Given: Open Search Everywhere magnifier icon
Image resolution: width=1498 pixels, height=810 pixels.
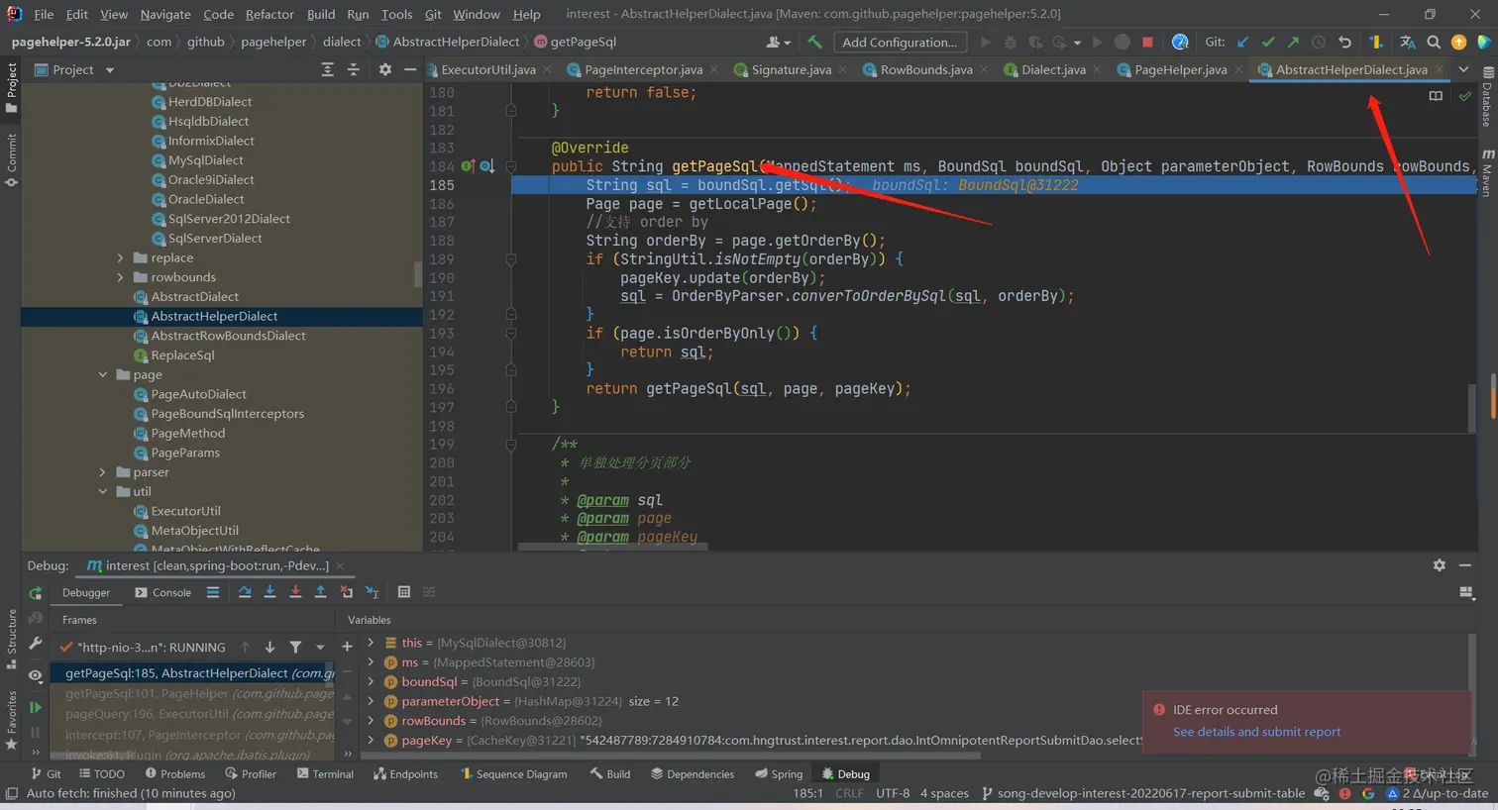Looking at the screenshot, I should [1434, 42].
